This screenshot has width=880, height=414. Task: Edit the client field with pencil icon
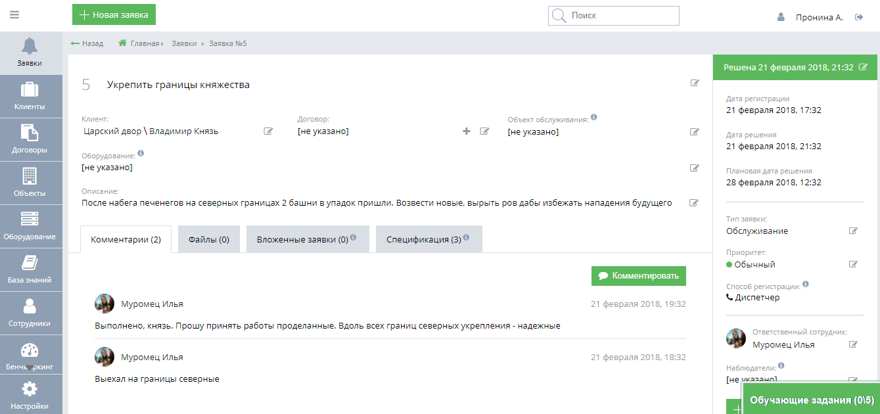[268, 131]
